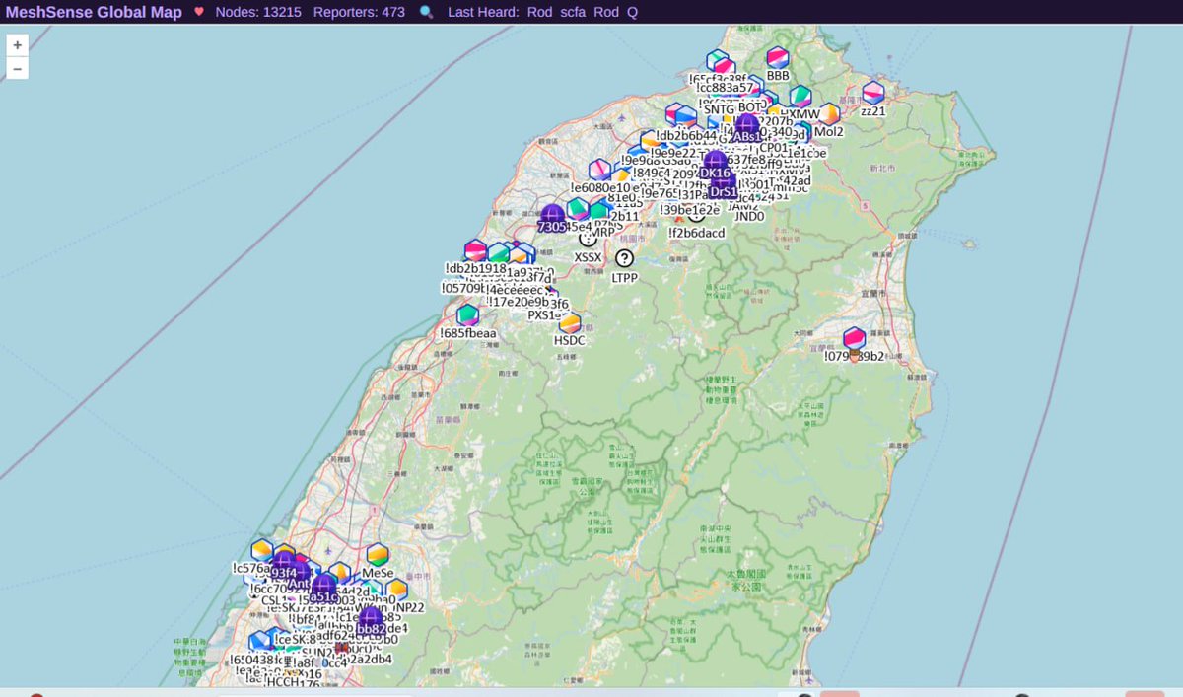Click the SNTG node label
The image size is (1183, 697).
(x=720, y=109)
